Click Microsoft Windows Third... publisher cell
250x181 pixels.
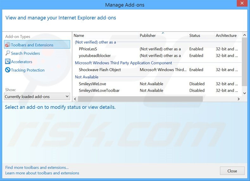[163, 70]
